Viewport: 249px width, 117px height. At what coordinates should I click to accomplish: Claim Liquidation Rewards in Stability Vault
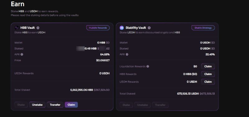pyautogui.click(x=208, y=66)
